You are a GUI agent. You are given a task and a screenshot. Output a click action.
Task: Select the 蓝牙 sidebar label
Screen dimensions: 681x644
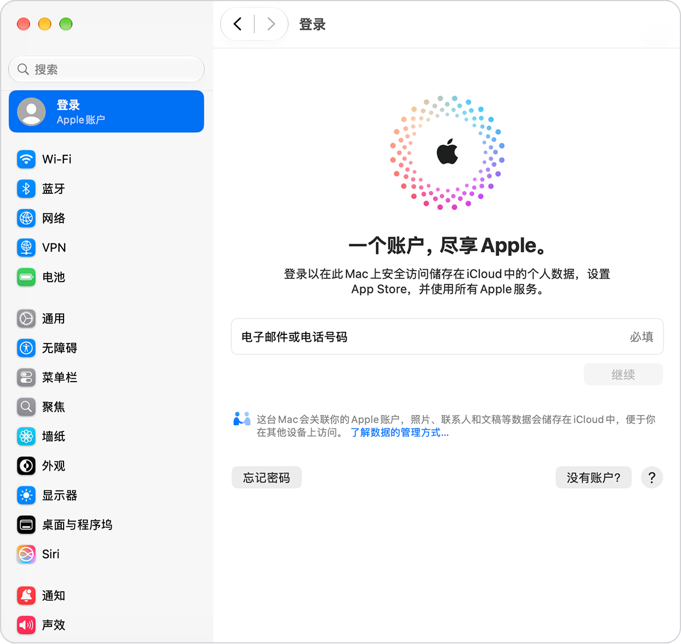click(53, 189)
